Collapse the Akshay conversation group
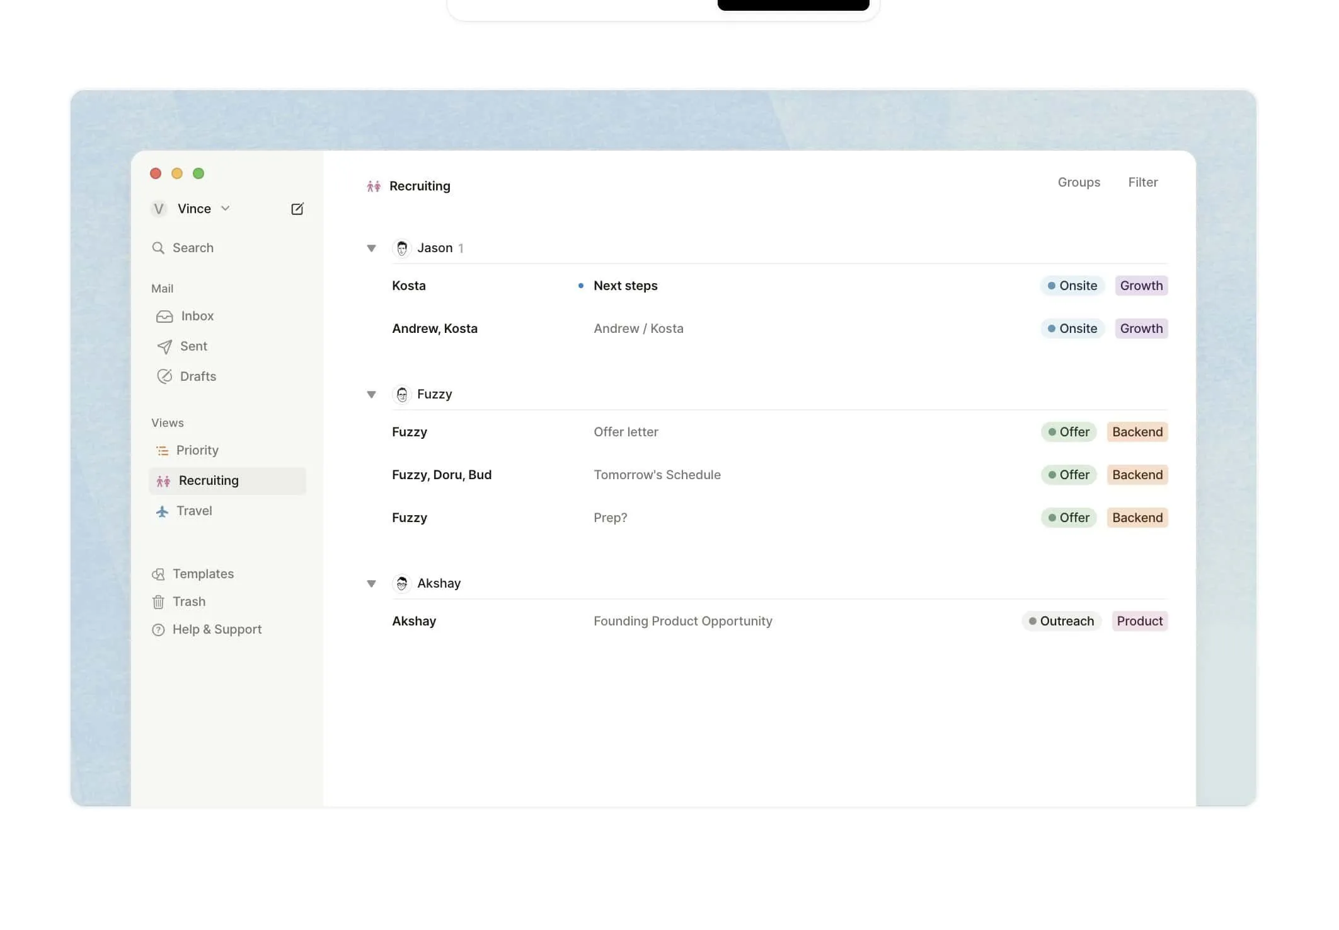Viewport: 1339px width, 930px height. point(371,583)
